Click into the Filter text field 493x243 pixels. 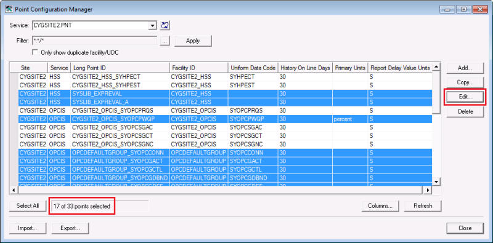click(95, 41)
